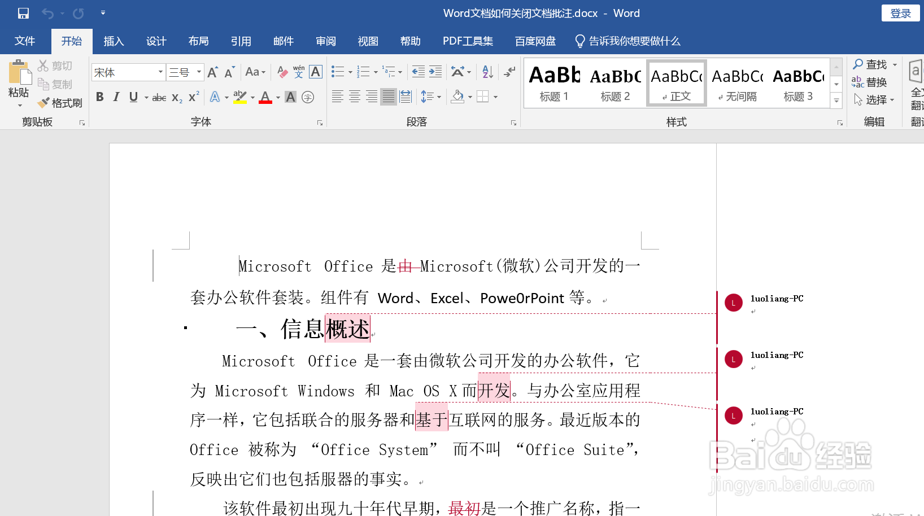Open Quick Access Toolbar customization arrow

click(x=103, y=12)
